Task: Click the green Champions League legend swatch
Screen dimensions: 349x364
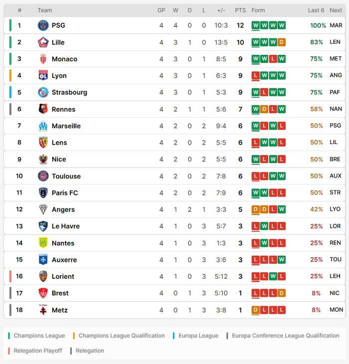Action: tap(9, 336)
